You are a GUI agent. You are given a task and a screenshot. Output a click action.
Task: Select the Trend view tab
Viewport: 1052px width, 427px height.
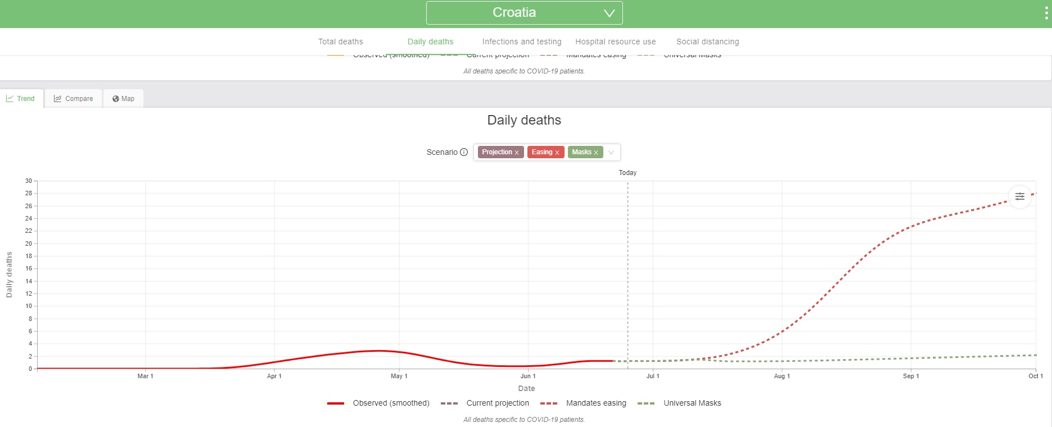tap(21, 99)
